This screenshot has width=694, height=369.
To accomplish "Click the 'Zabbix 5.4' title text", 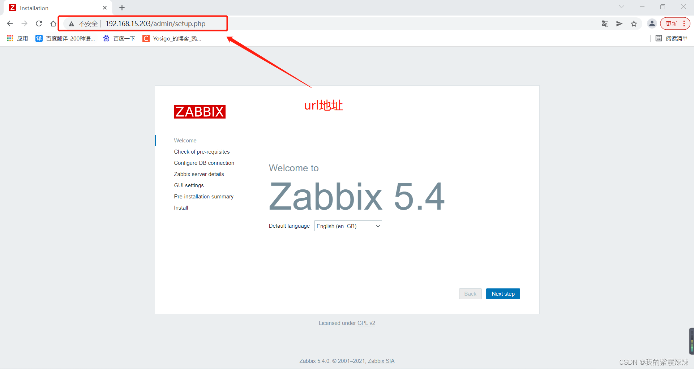I will pyautogui.click(x=357, y=196).
